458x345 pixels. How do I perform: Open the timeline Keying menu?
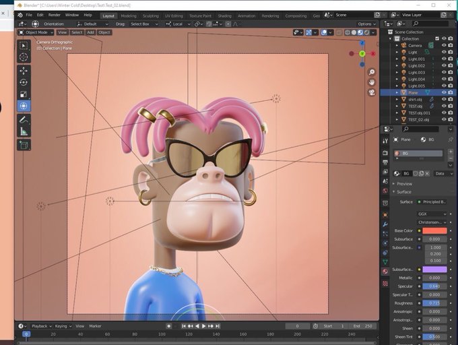63,326
